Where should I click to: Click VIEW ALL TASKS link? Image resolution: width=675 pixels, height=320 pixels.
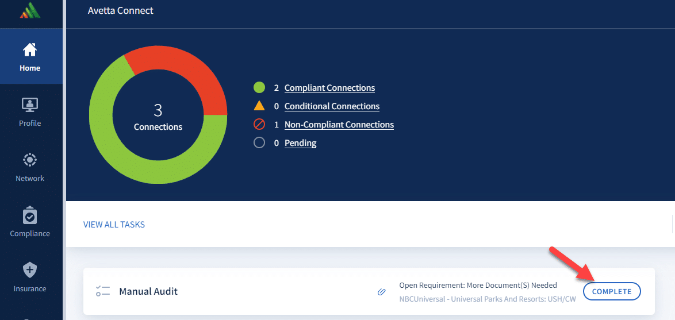pos(114,225)
